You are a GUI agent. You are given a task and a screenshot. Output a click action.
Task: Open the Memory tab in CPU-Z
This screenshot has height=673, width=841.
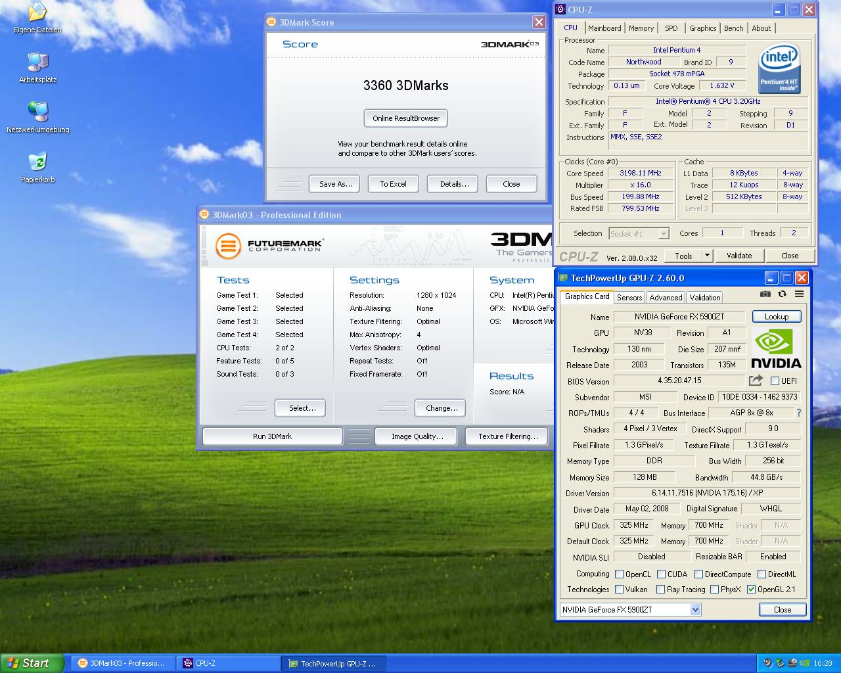tap(641, 28)
